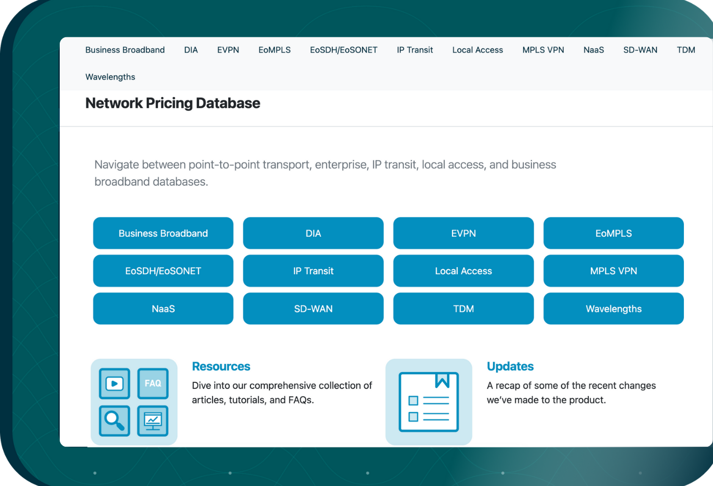
Task: Open DIA from the top navigation
Action: coord(191,50)
